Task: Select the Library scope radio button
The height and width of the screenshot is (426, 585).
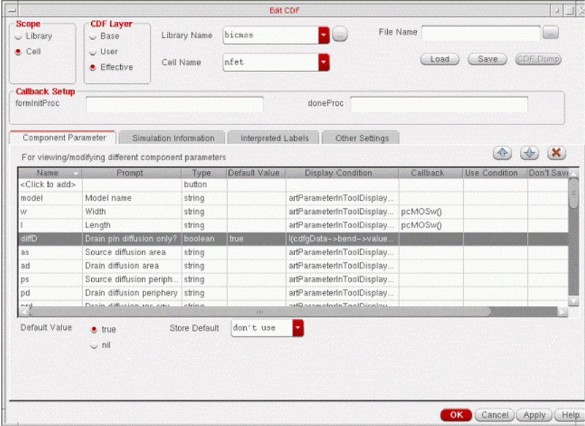Action: click(19, 36)
